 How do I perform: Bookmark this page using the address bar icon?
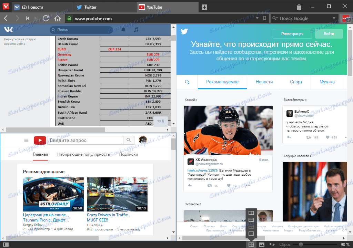[x=265, y=18]
